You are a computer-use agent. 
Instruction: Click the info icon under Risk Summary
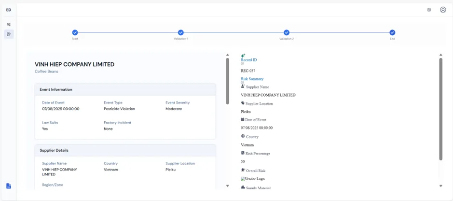coord(242,83)
